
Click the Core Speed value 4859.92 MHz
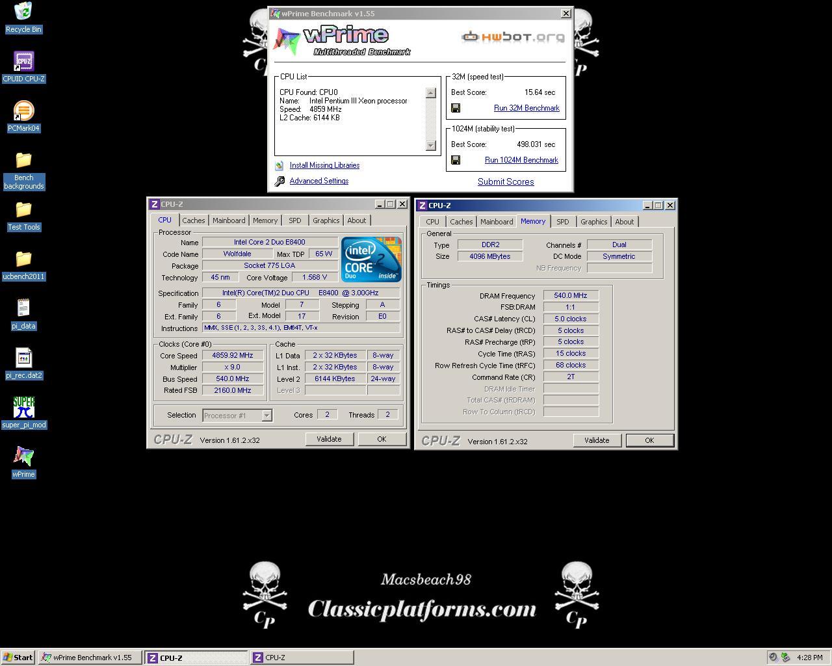[x=232, y=355]
